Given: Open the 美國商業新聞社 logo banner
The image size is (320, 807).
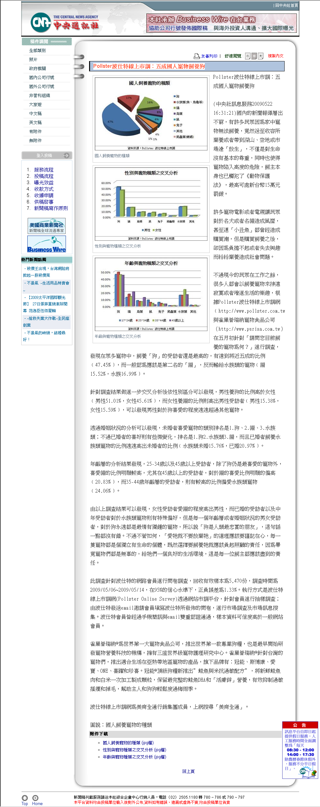Looking at the screenshot, I should 47,226.
